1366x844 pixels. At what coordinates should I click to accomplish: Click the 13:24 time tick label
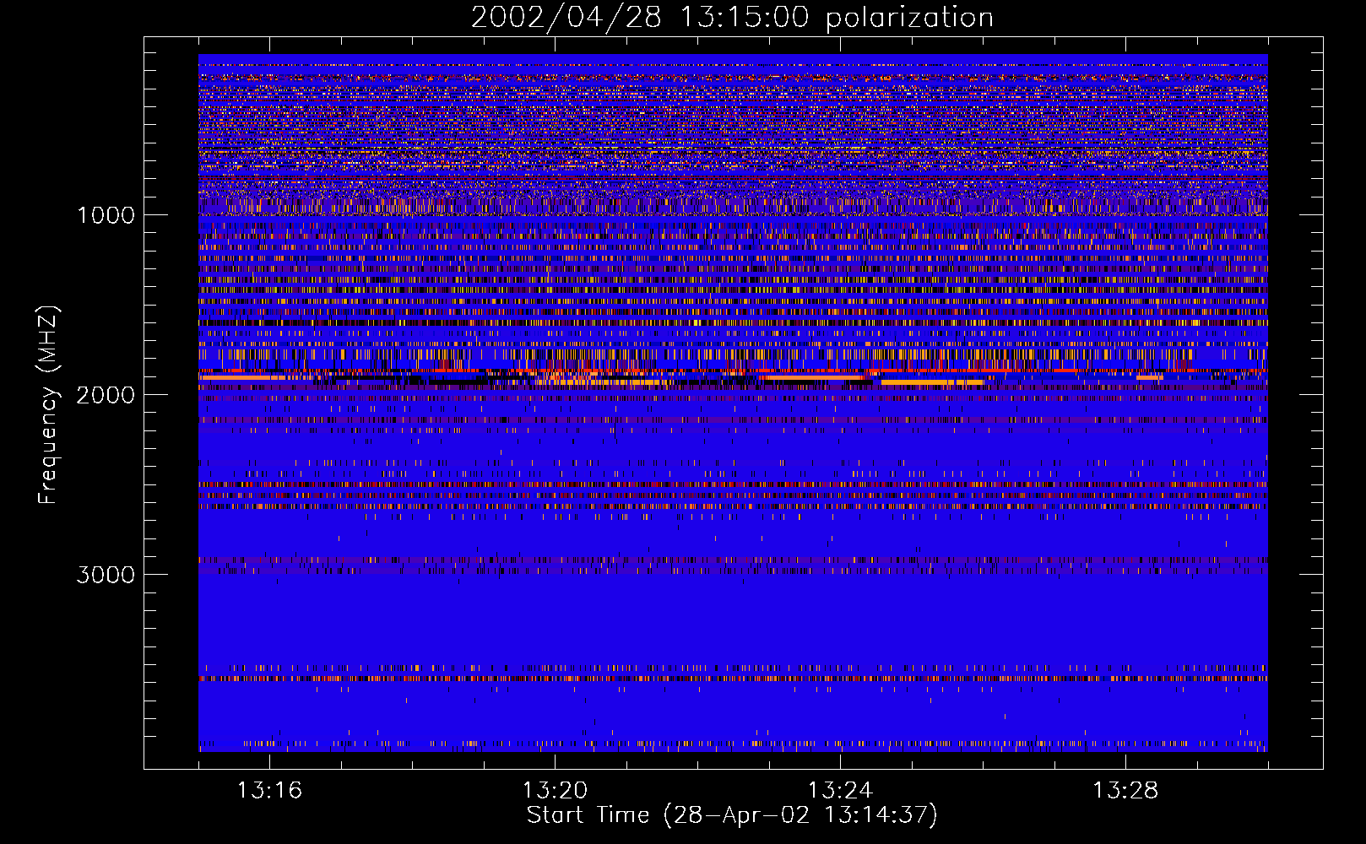tap(840, 791)
